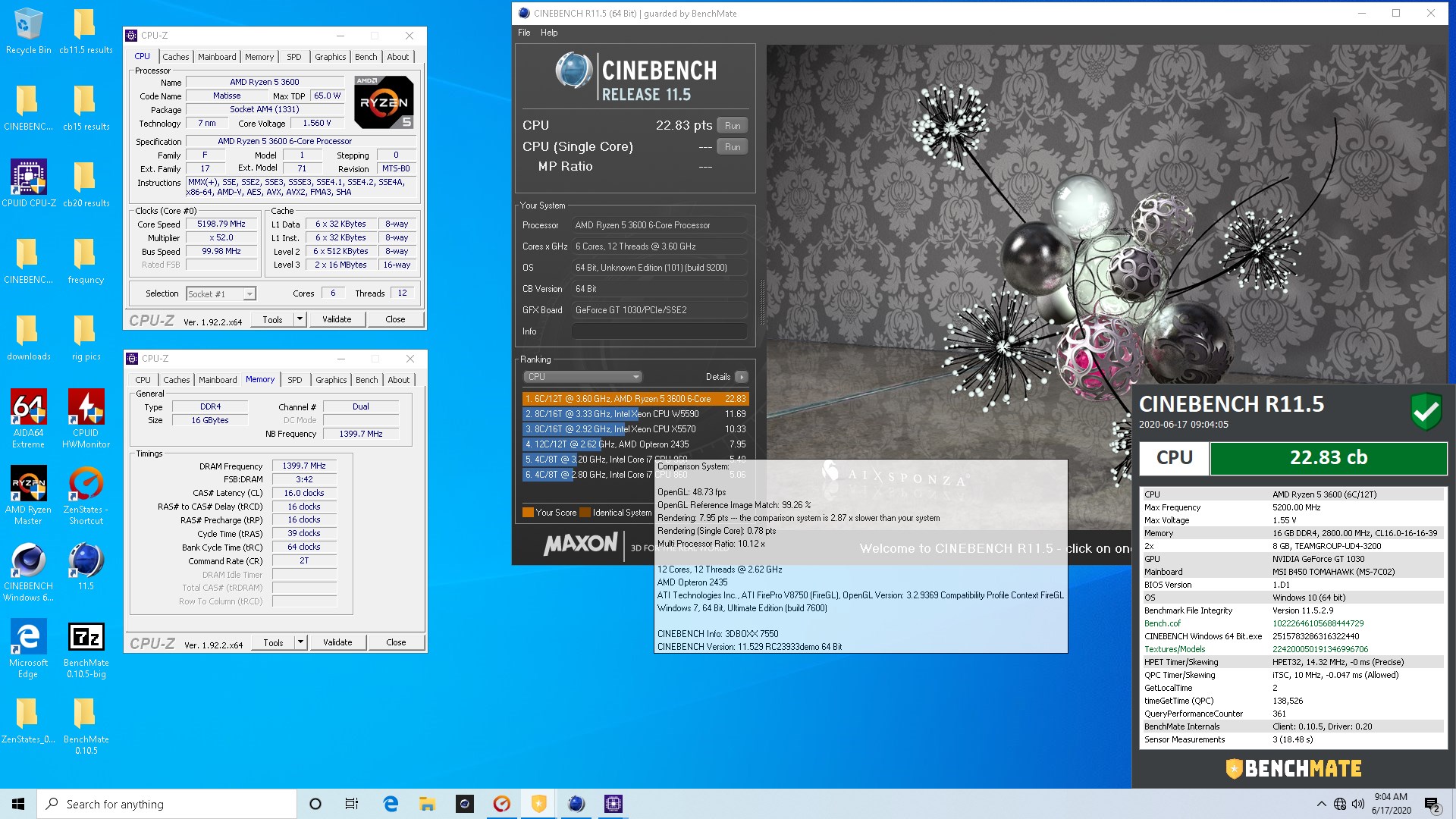
Task: Click the green verified shield in BenchMate
Action: point(1426,412)
